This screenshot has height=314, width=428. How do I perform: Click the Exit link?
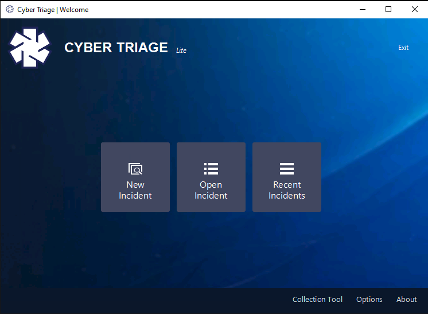[403, 48]
